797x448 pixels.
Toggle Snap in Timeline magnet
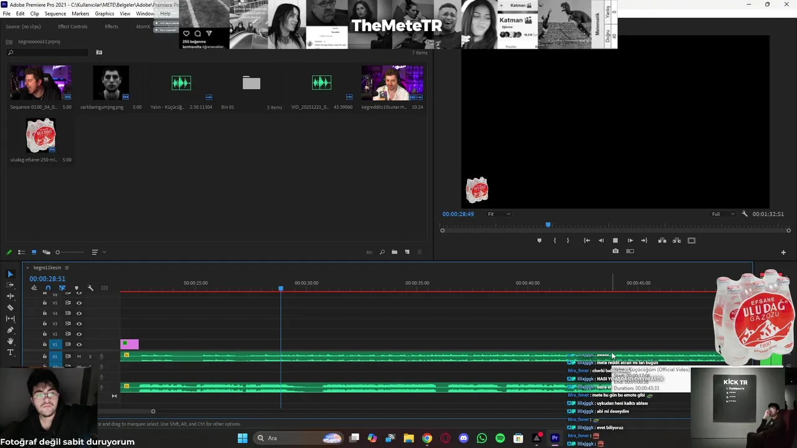48,288
